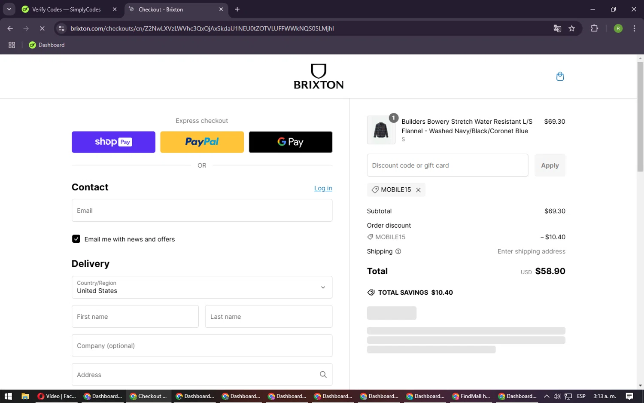Open the Windows Start menu

pyautogui.click(x=8, y=396)
